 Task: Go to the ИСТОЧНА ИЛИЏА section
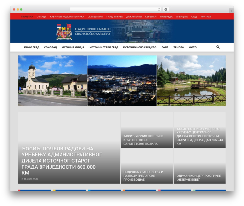(73, 47)
